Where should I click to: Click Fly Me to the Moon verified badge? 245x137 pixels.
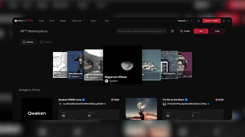186,100
